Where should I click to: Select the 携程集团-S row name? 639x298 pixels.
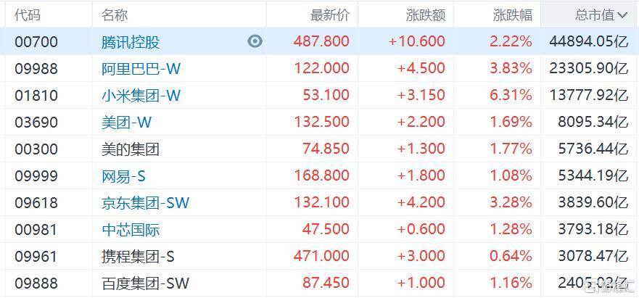[x=139, y=256]
